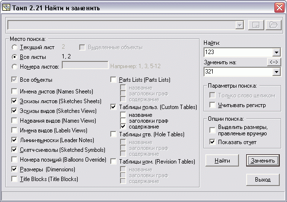Enable Title Blocks search checkbox
The width and height of the screenshot is (287, 202).
pos(14,179)
